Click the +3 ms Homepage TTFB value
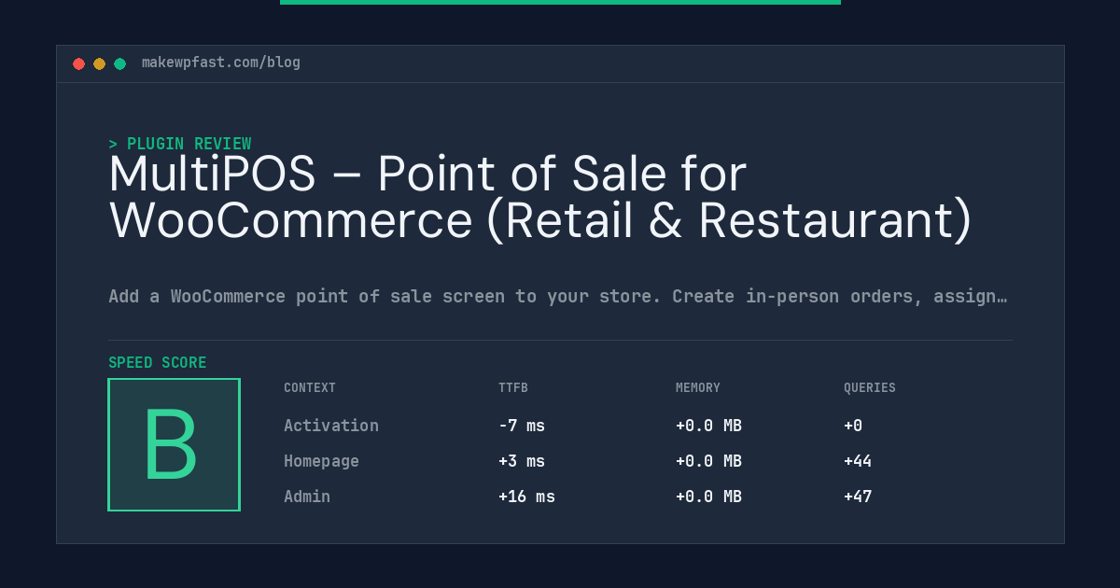The image size is (1120, 588). point(522,461)
